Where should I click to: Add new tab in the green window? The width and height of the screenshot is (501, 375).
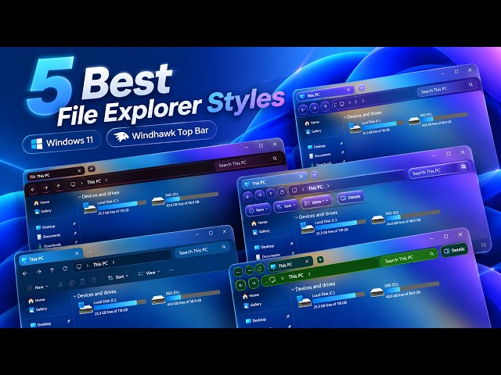pos(320,259)
